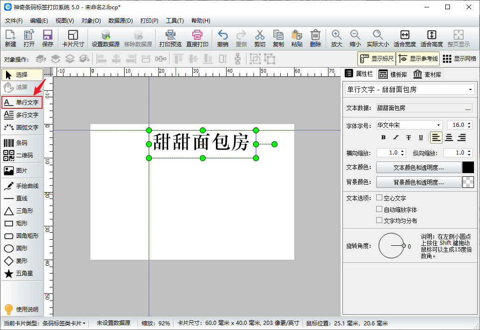Screen dimensions: 480x330
Task: Select the 多行文字 multi-line text tool
Action: [22, 115]
